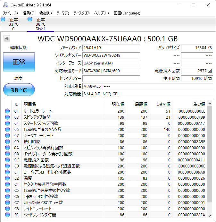Click status orb of row C7 UltraDMA CRC エラー数

7,202
